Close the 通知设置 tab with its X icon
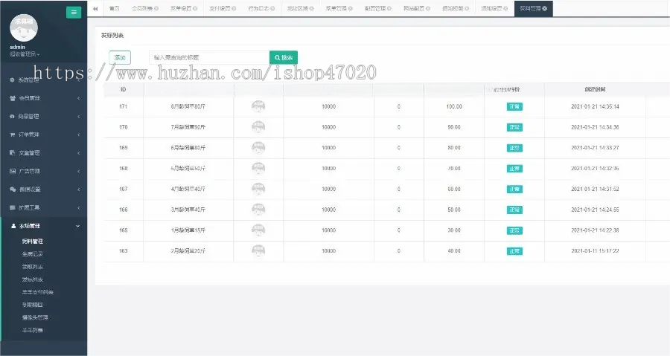Screen dimensions: 670x356 pyautogui.click(x=505, y=8)
